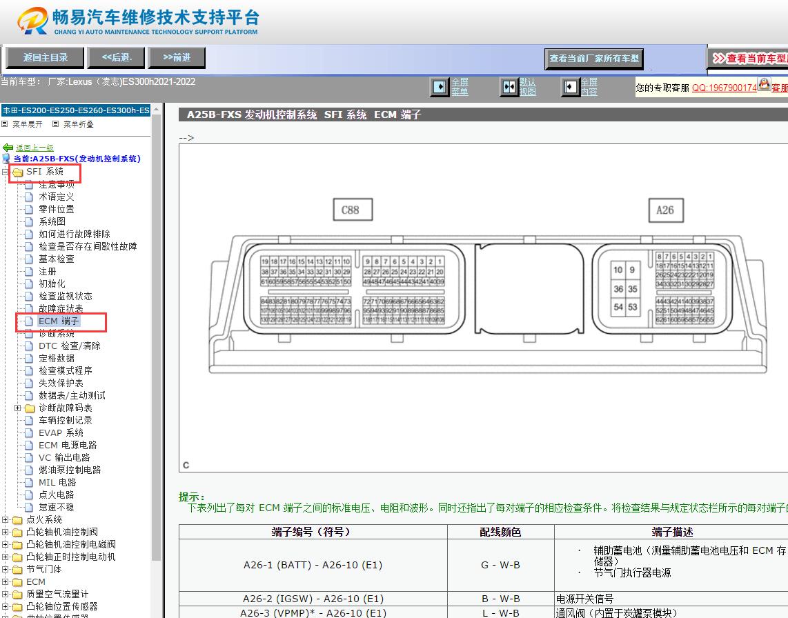Click the <<后退 button

(x=117, y=58)
